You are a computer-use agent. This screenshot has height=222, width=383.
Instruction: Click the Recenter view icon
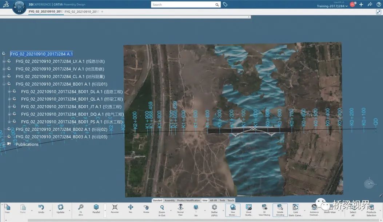pyautogui.click(x=115, y=207)
